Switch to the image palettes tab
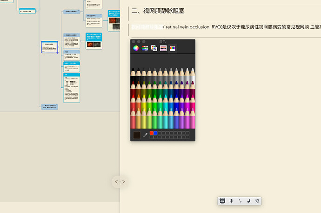This screenshot has height=213, width=321. (163, 48)
